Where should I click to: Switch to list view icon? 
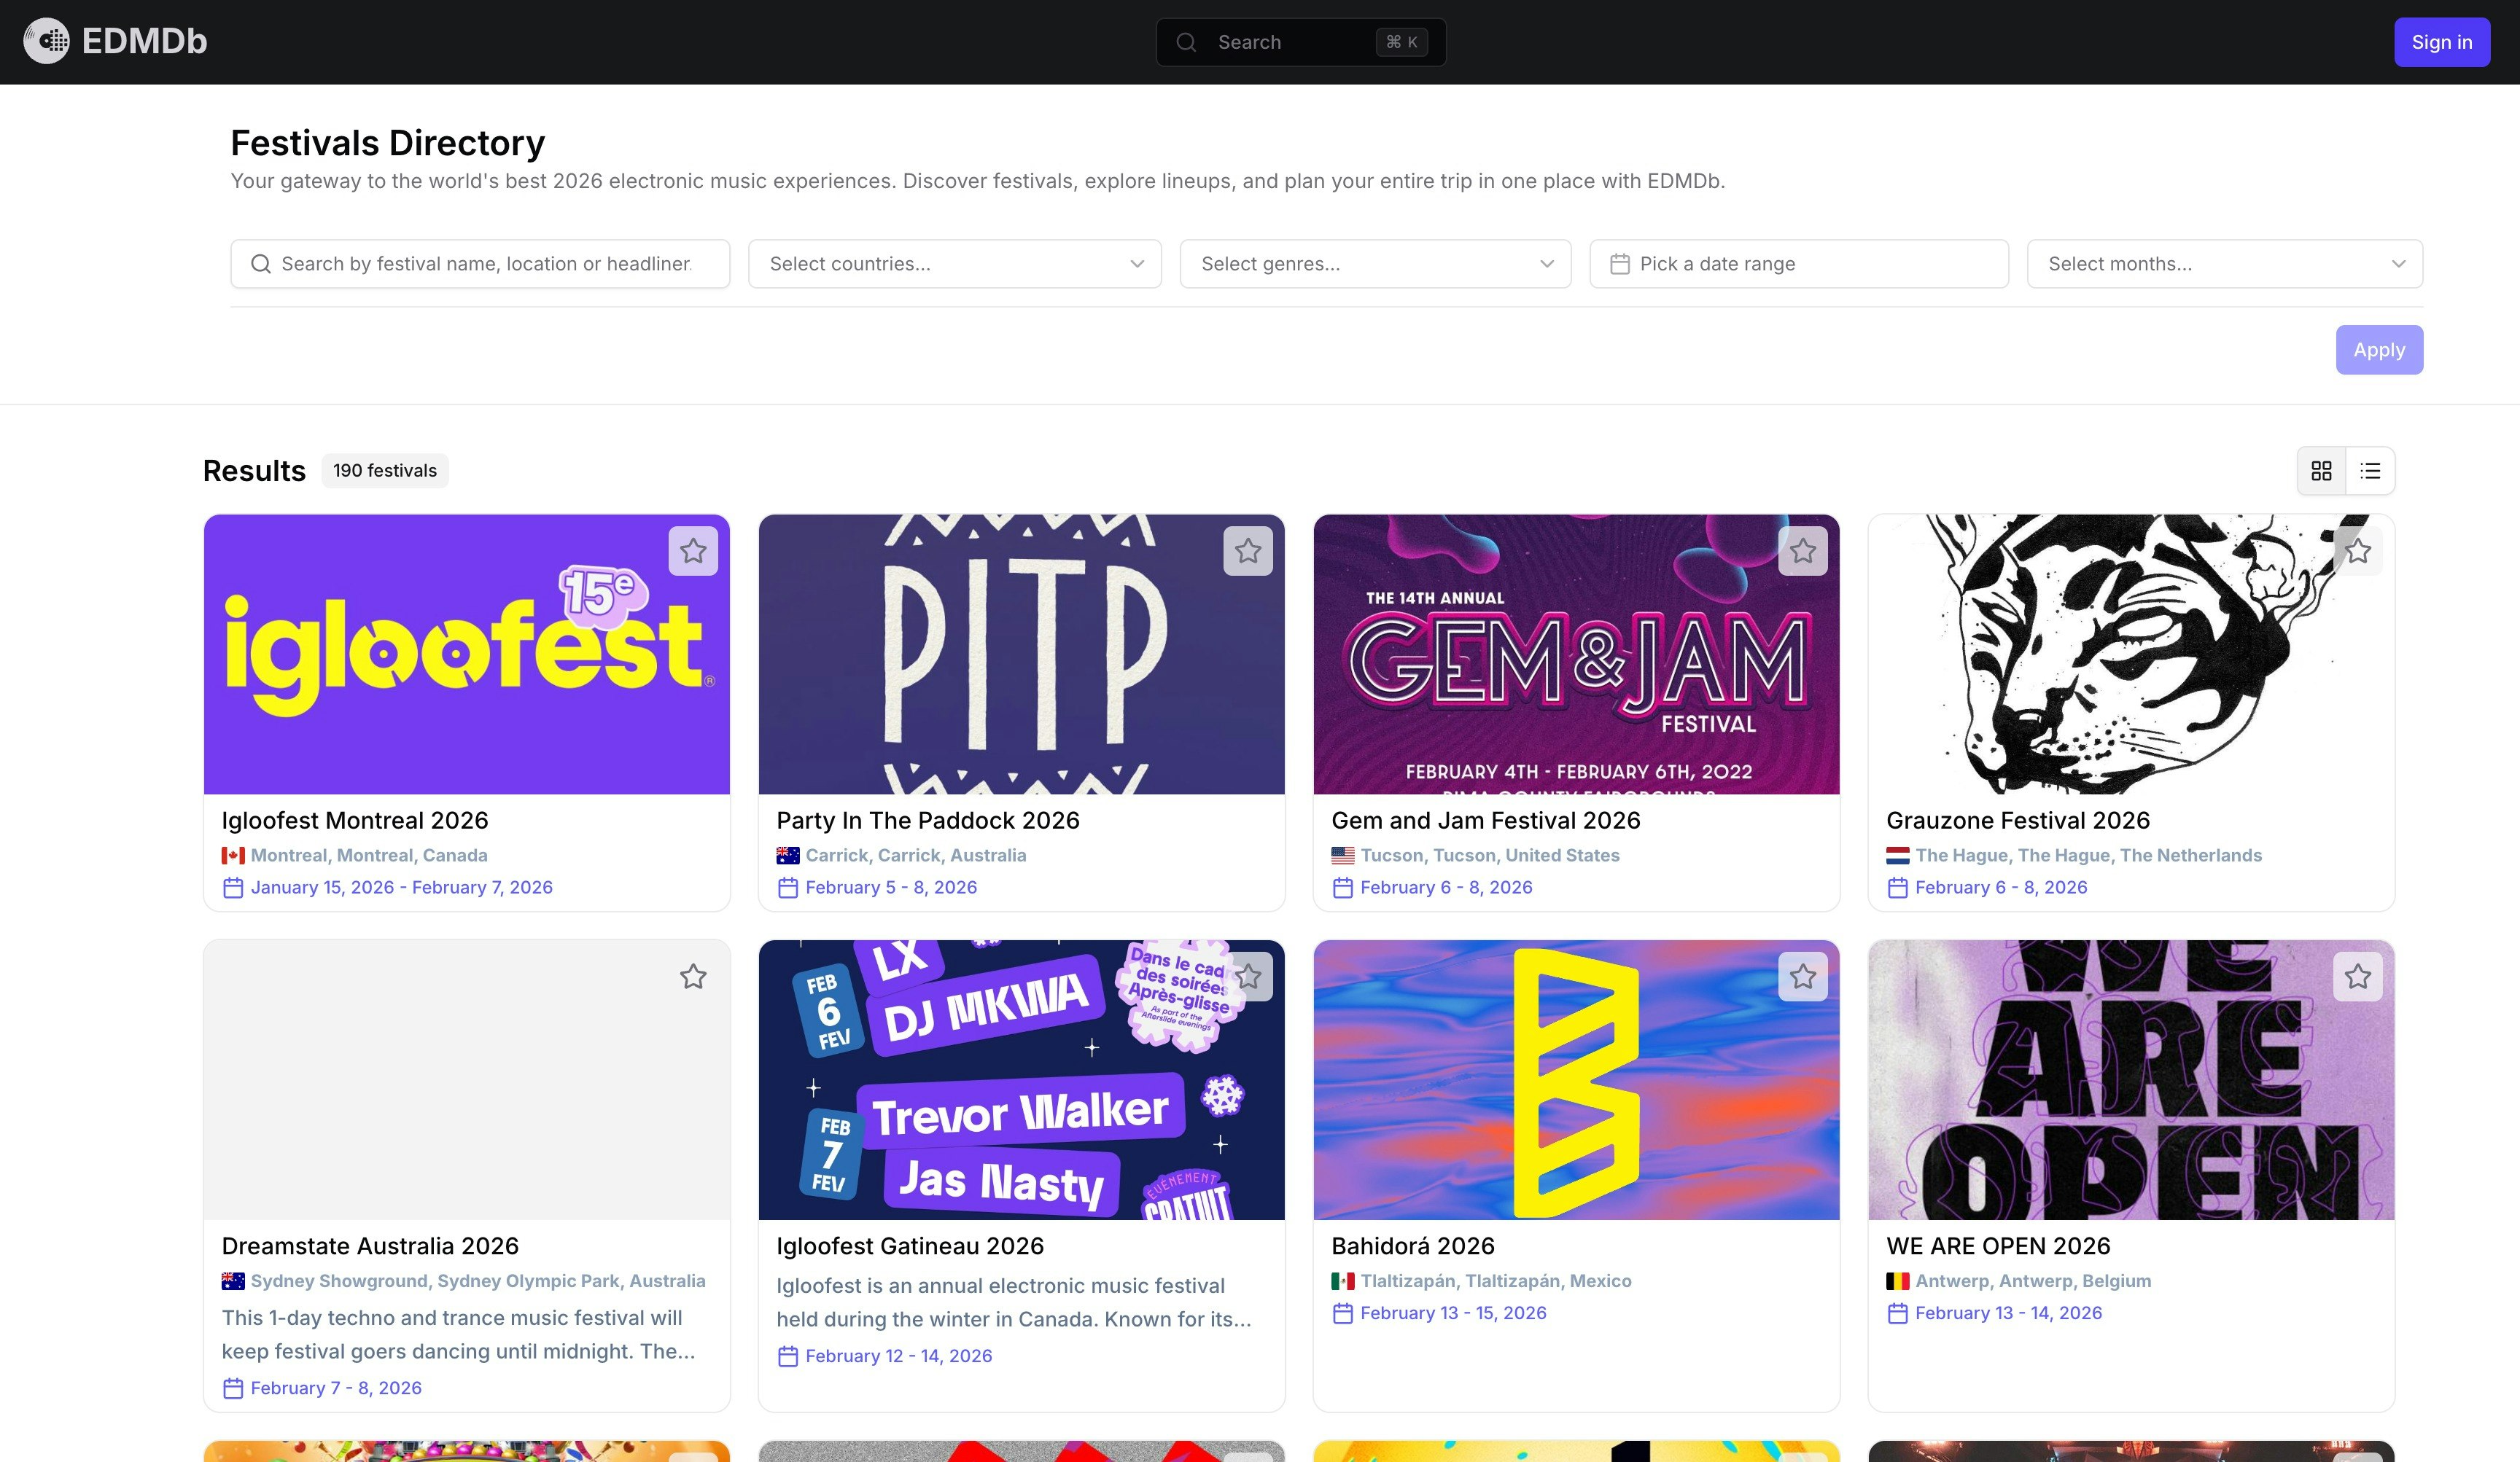click(x=2370, y=469)
